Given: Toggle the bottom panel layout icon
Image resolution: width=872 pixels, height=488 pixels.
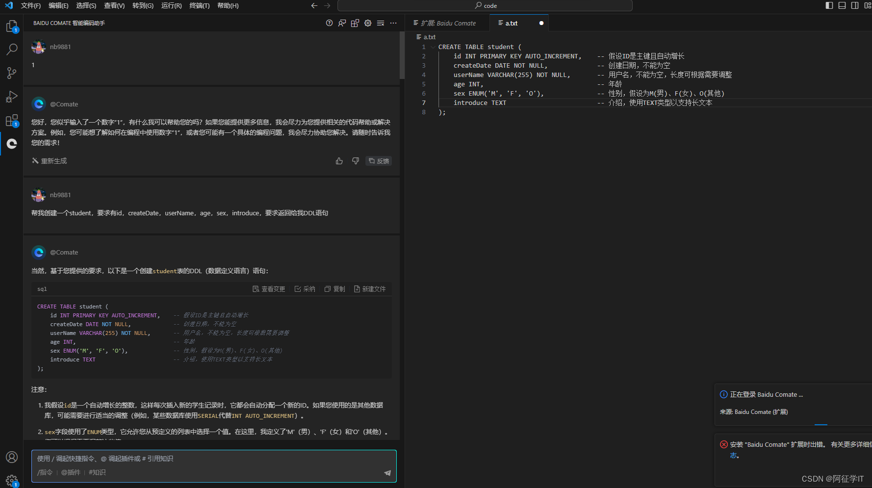Looking at the screenshot, I should pyautogui.click(x=842, y=5).
